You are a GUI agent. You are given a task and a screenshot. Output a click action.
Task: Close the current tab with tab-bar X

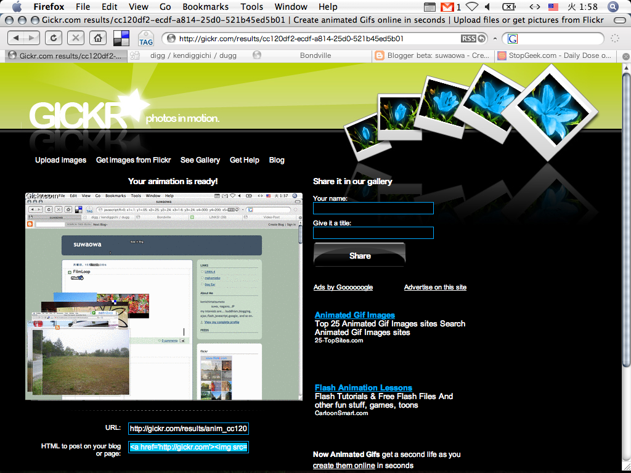tap(626, 56)
